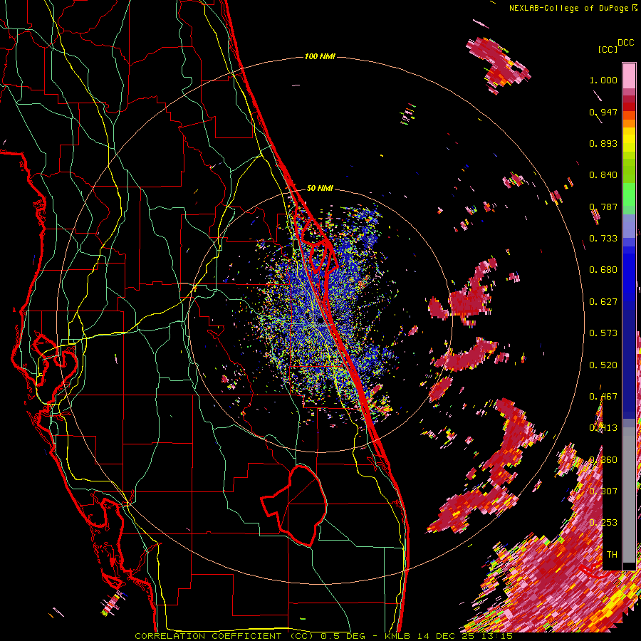Click the 0.947 legend value
Screen dimensions: 641x641
[x=603, y=112]
